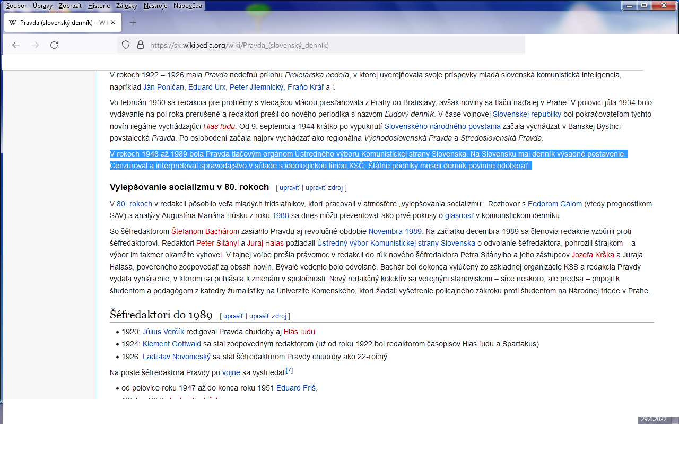This screenshot has width=679, height=451.
Task: Click the highlighted paragraph about 1948 až 1989
Action: tap(369, 160)
